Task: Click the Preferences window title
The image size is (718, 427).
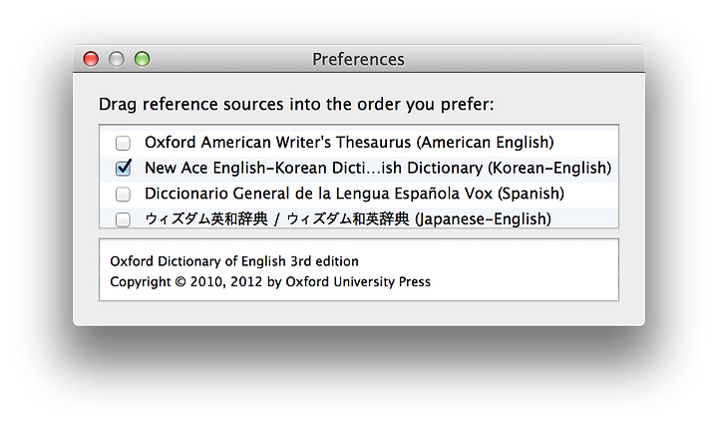Action: coord(358,59)
